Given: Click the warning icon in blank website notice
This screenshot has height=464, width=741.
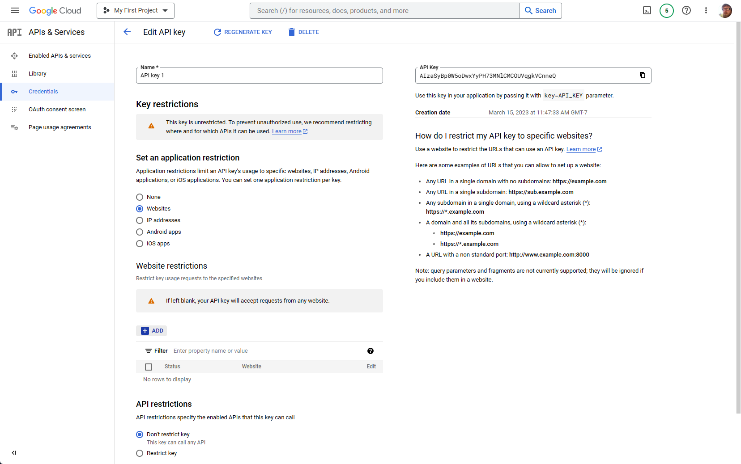Looking at the screenshot, I should (x=151, y=301).
